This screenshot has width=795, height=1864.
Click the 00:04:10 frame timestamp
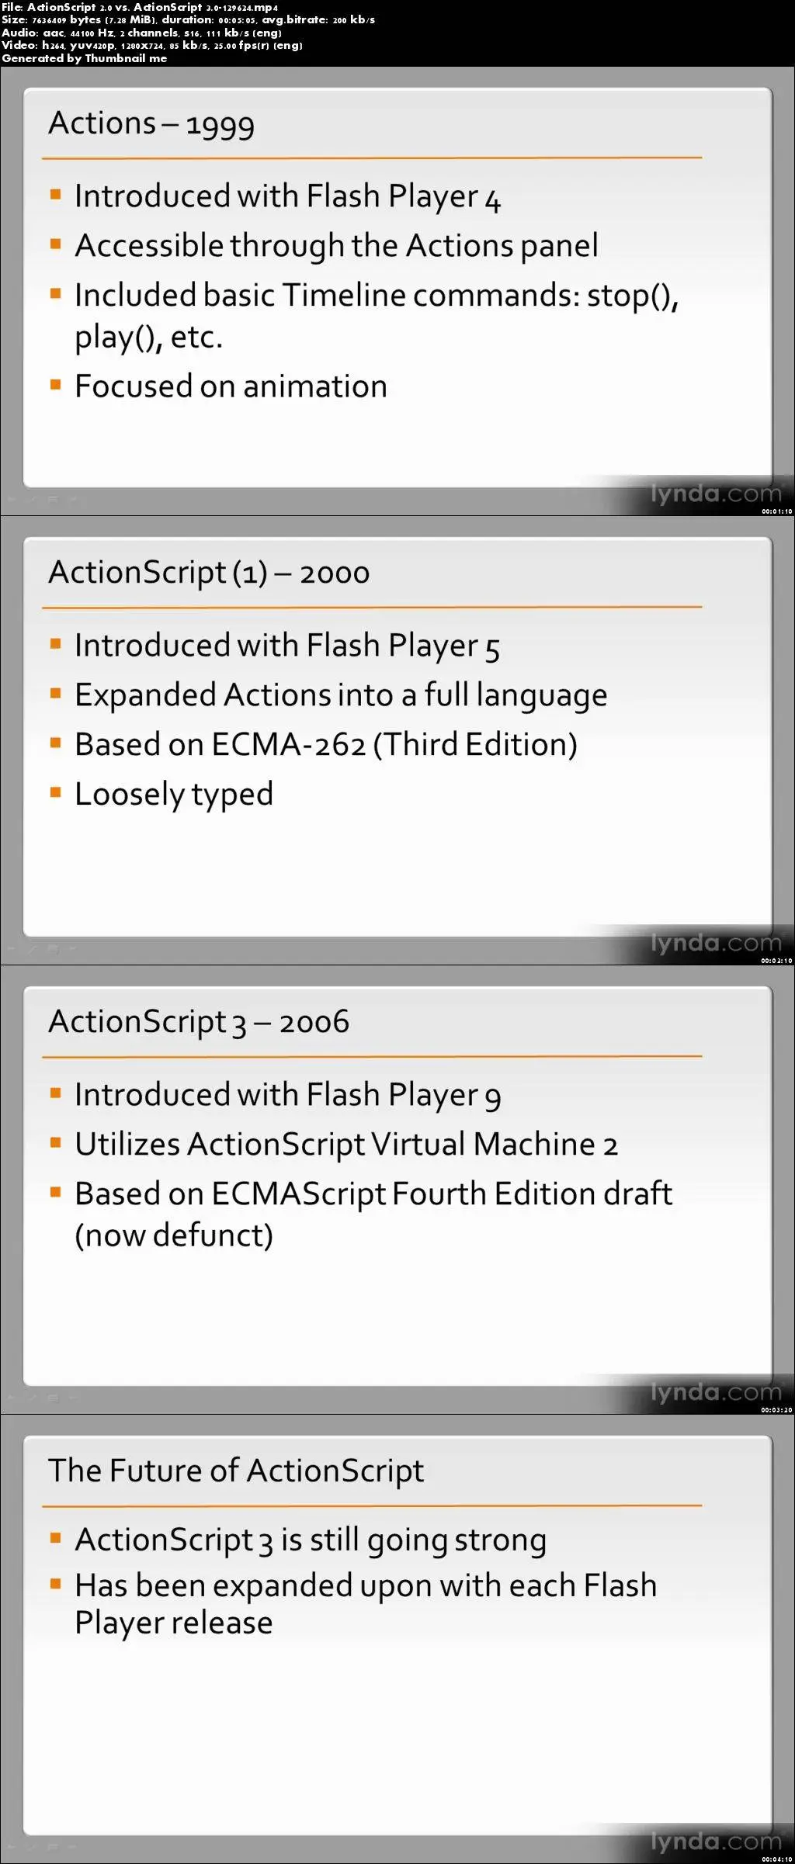click(x=776, y=1859)
